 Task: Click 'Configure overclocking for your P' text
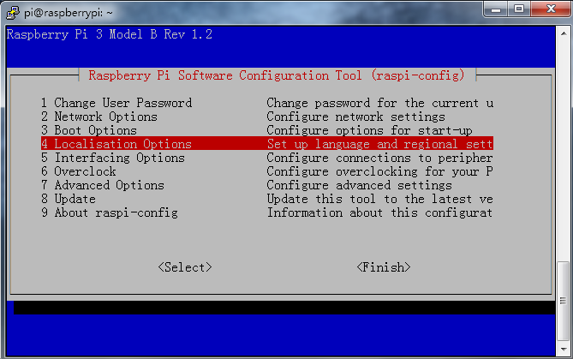380,171
